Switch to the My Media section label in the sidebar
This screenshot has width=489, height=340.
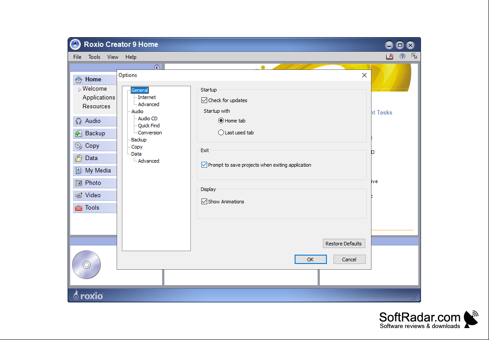tap(98, 171)
